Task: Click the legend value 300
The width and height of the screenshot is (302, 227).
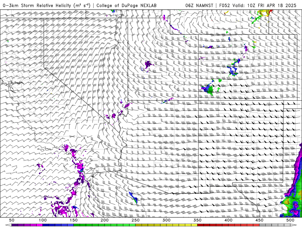Action: pos(166,220)
